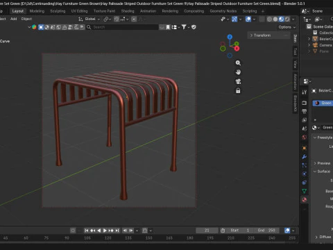Image resolution: width=333 pixels, height=250 pixels.
Task: Open the Modifiers wrench tab icon
Action: point(305,157)
